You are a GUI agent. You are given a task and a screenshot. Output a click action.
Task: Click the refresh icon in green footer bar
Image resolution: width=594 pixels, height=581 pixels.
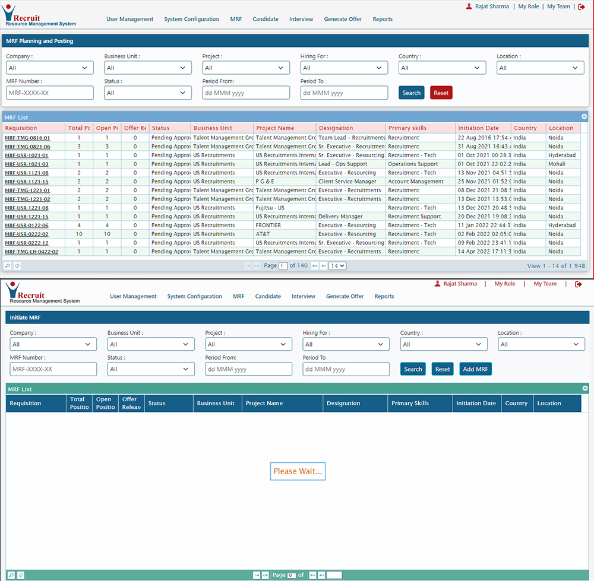21,575
